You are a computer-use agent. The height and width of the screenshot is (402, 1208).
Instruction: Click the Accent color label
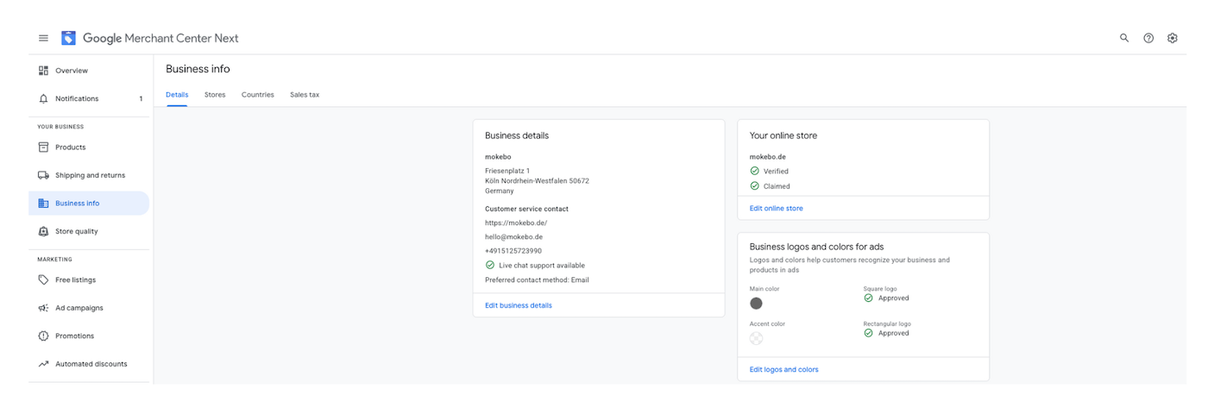(x=768, y=324)
